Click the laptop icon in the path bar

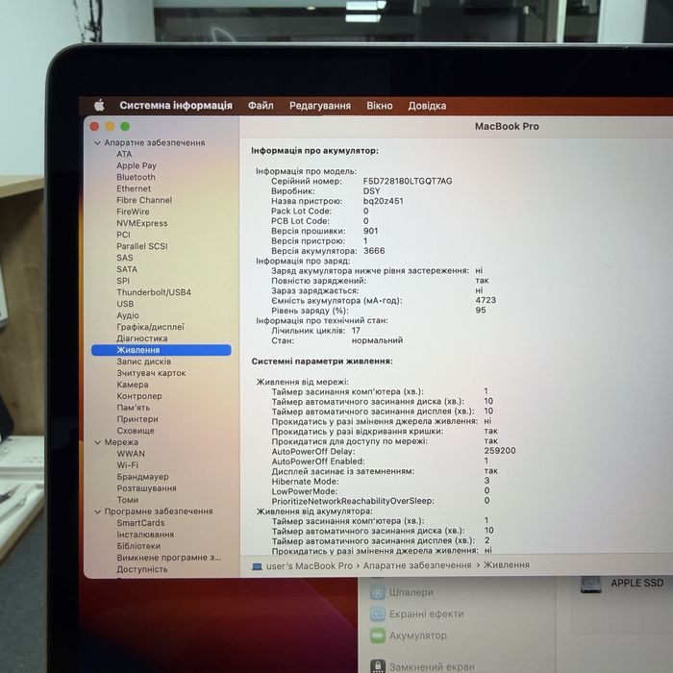pyautogui.click(x=257, y=567)
